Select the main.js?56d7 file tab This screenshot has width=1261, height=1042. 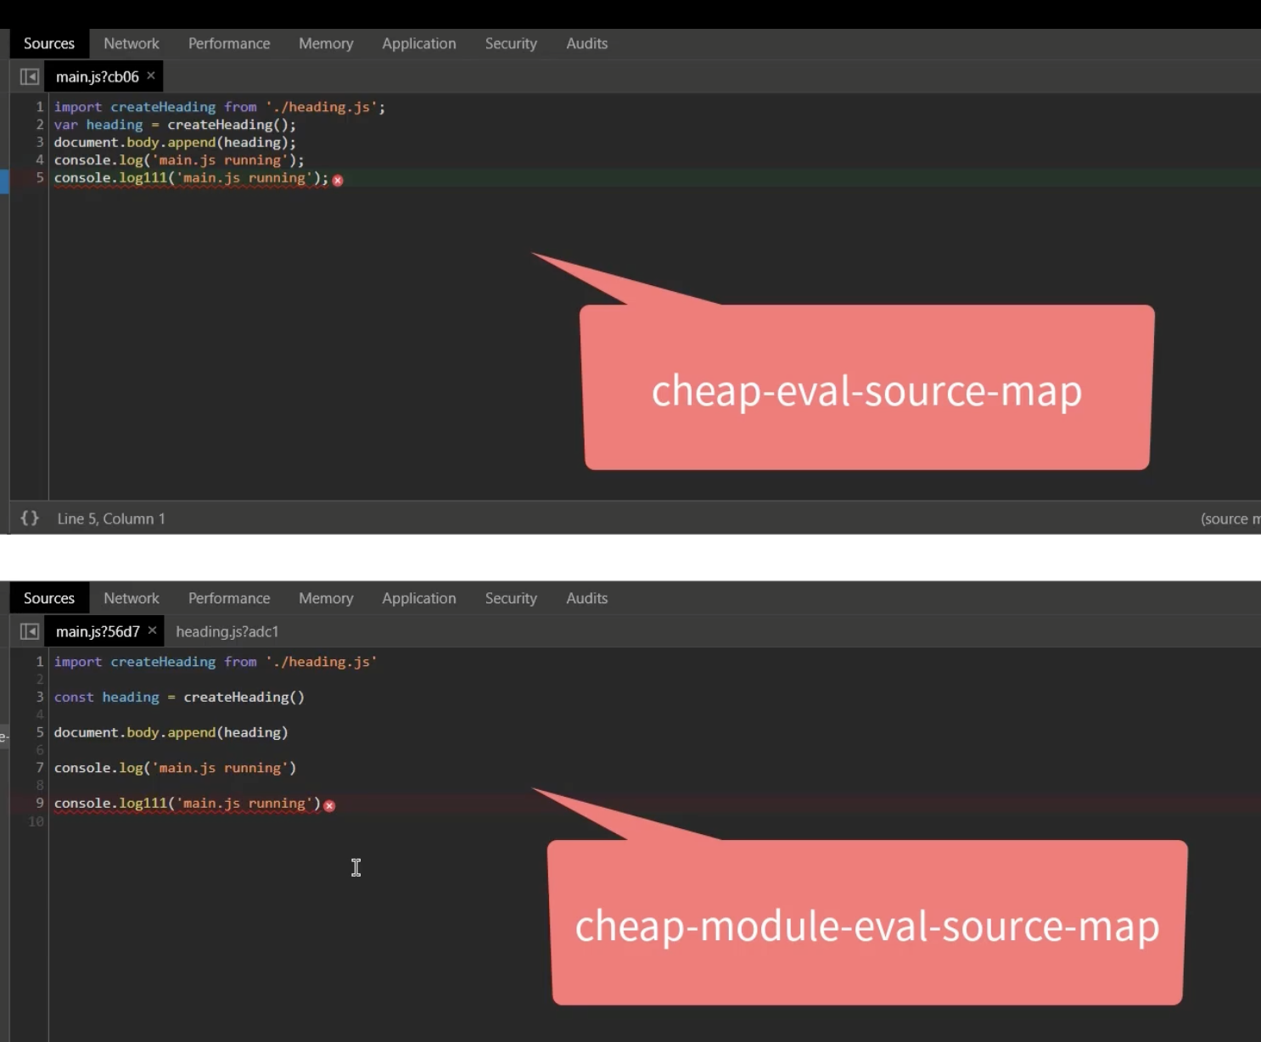(x=98, y=631)
